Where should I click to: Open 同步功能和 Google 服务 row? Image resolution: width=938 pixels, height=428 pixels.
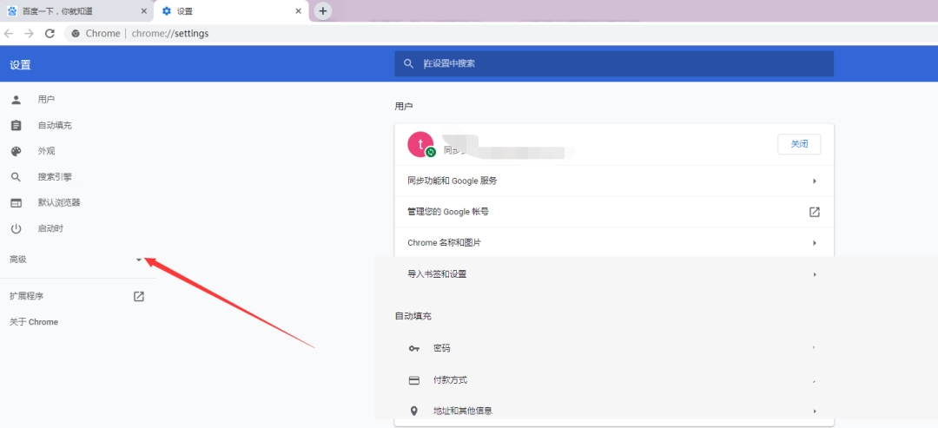pos(614,181)
